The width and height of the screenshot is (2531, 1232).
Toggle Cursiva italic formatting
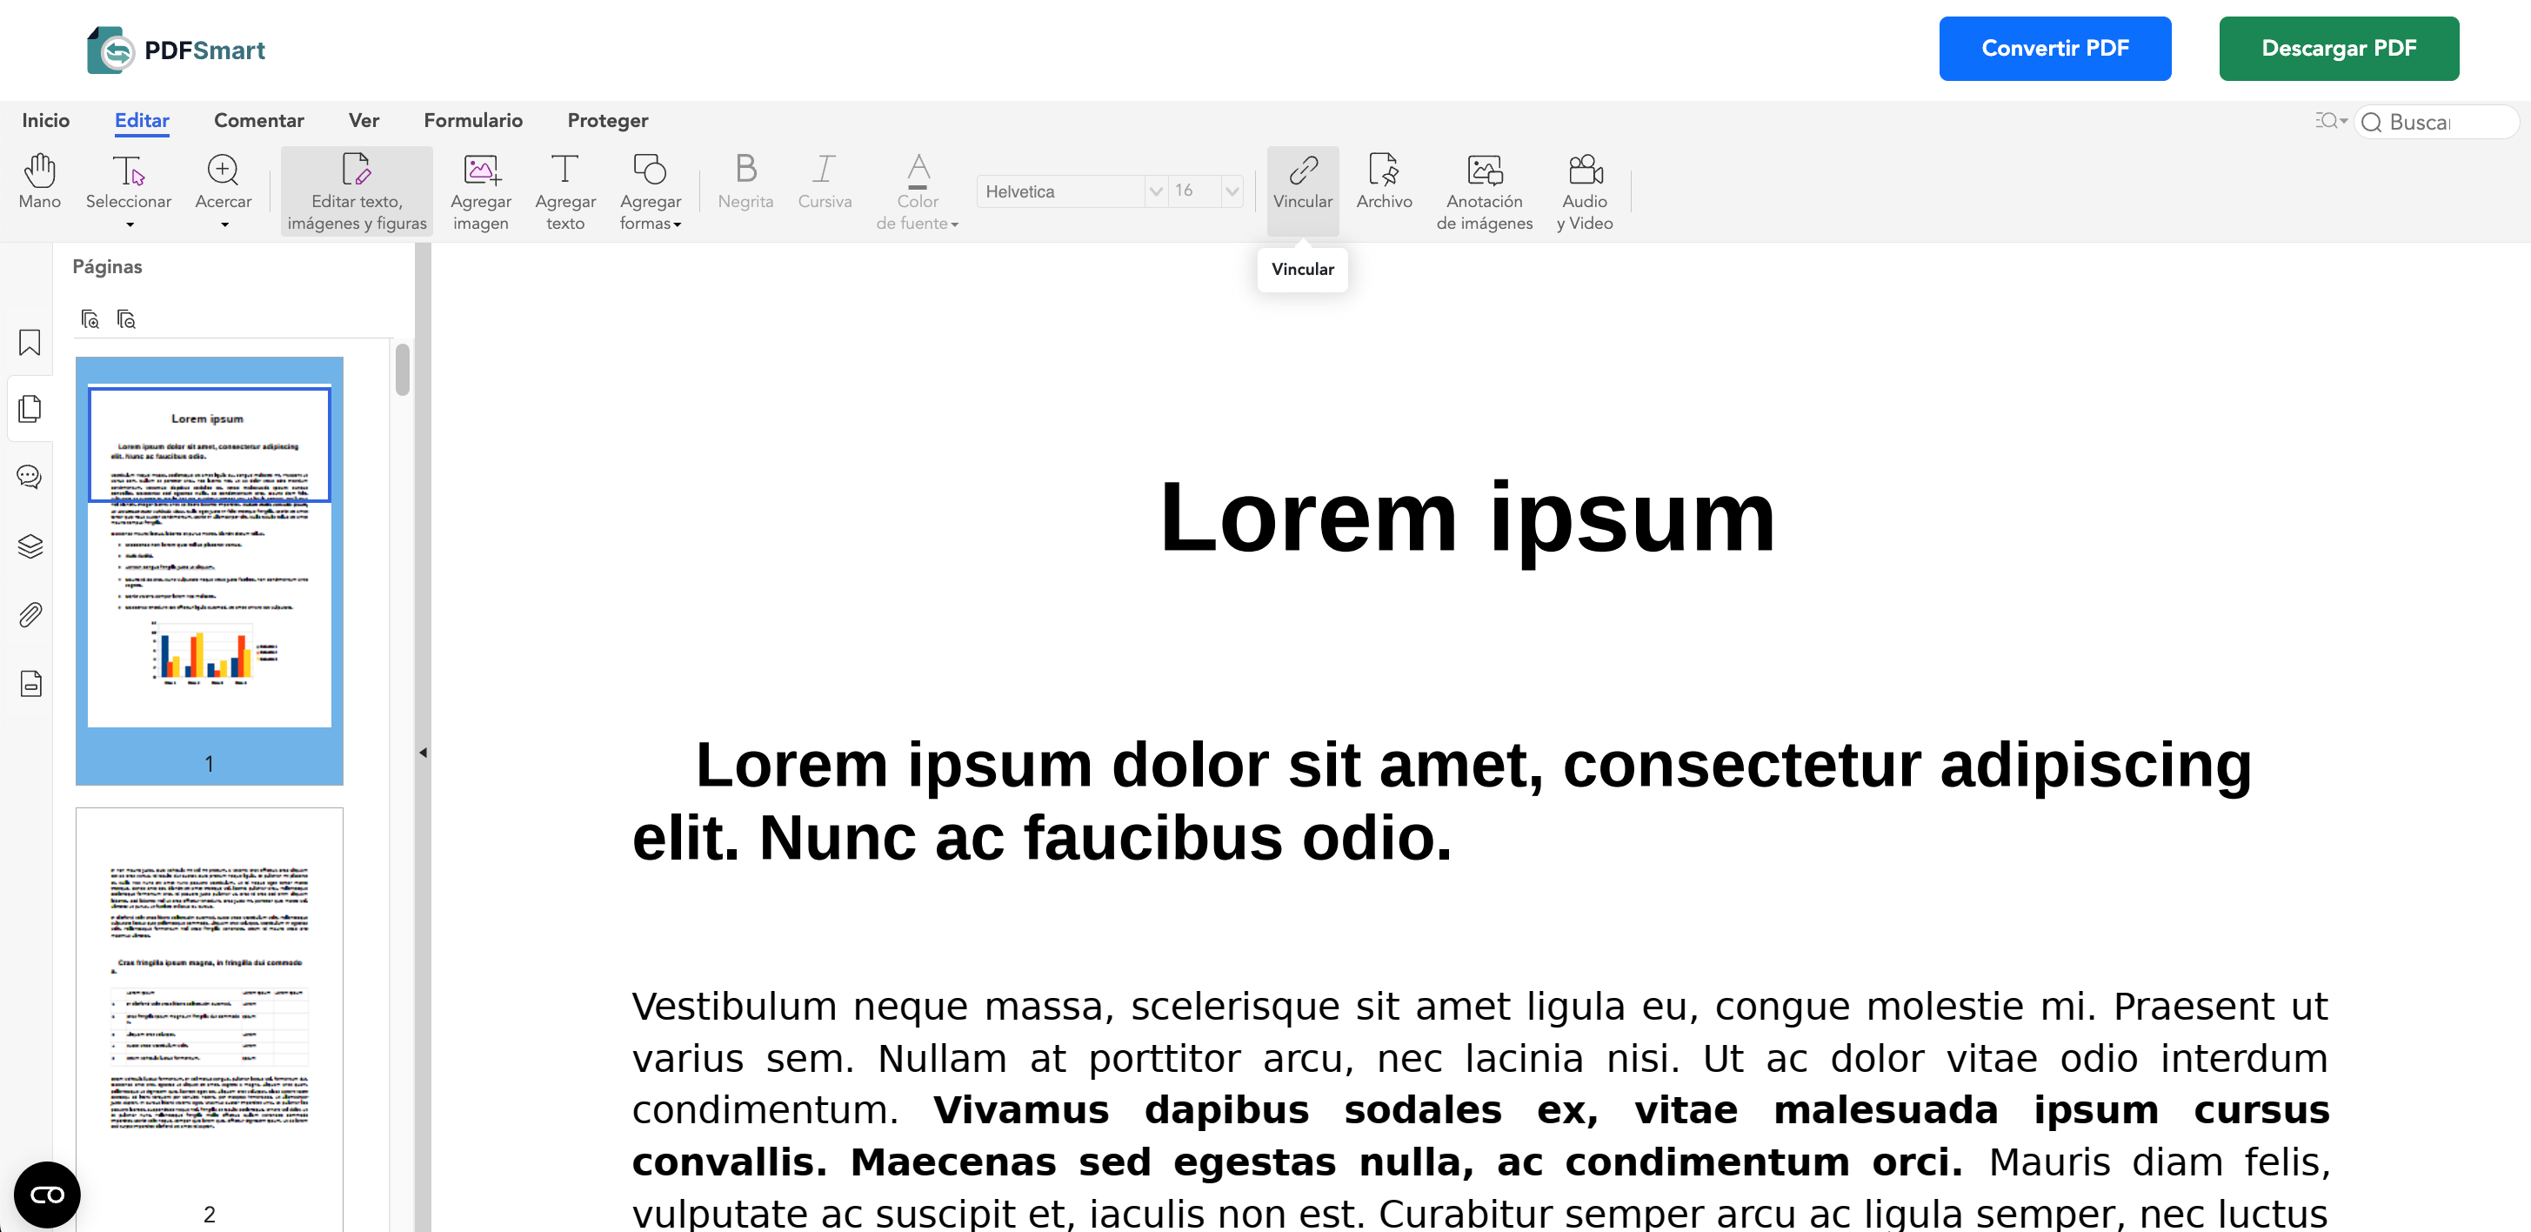point(825,182)
